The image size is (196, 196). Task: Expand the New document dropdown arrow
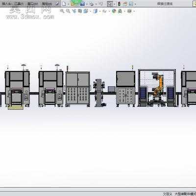pos(69,4)
